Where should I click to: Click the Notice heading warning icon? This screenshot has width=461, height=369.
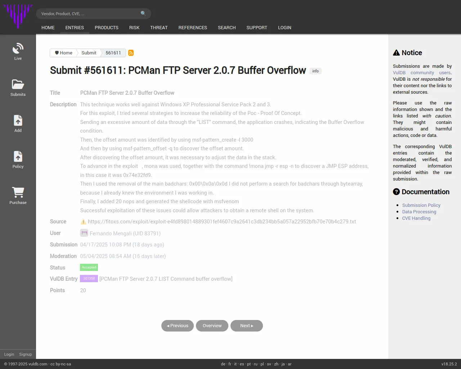(x=396, y=53)
